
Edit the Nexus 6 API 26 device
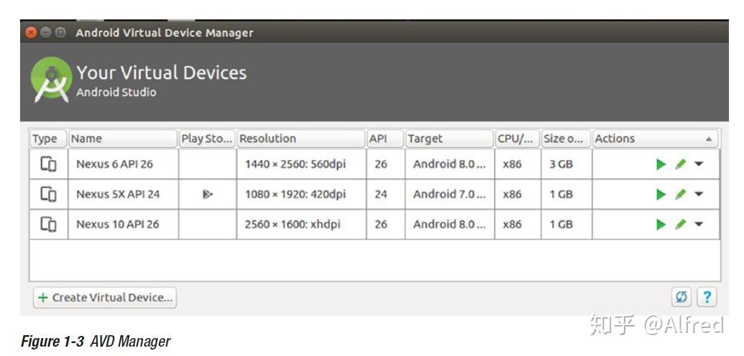point(680,164)
